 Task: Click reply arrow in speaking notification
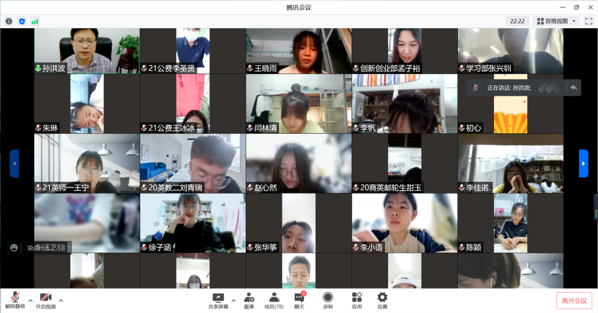[x=574, y=87]
